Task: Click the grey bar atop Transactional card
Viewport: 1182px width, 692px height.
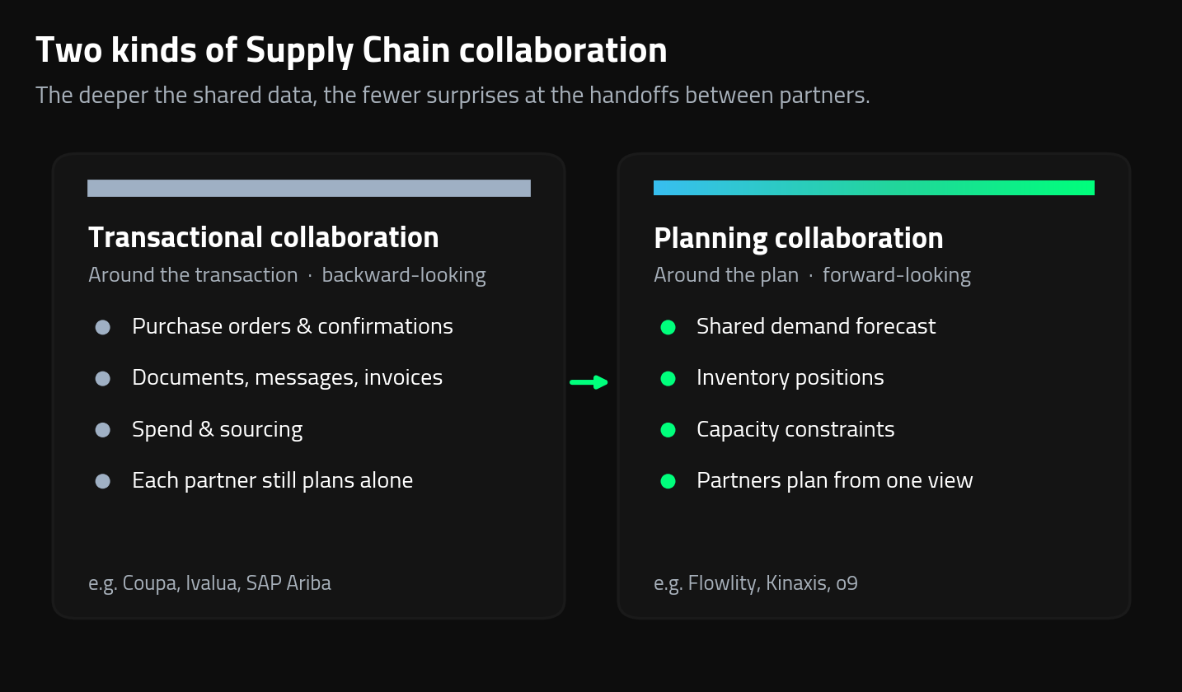Action: click(309, 188)
